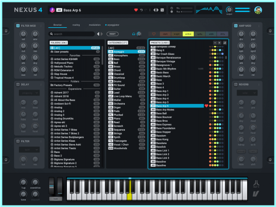
Task: Go to previous preset with header left arrow
Action: tap(155, 10)
